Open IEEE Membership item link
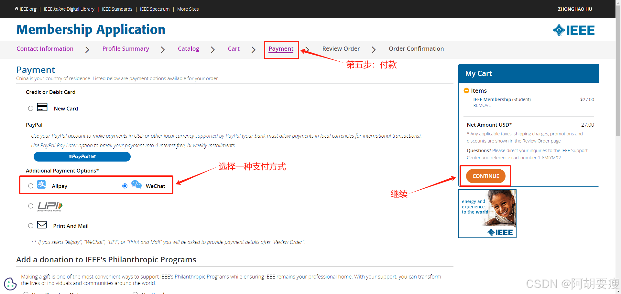This screenshot has width=621, height=294. (492, 100)
